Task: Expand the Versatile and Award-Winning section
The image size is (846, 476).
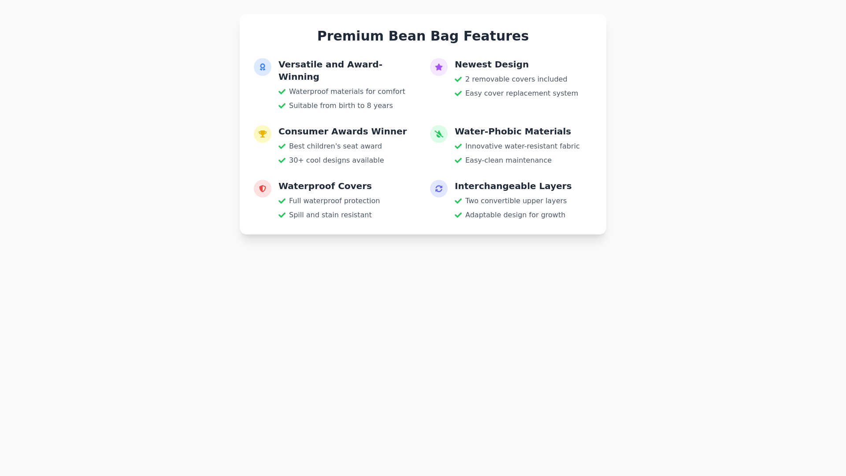Action: (330, 71)
